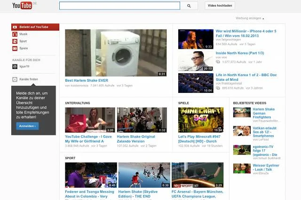The height and width of the screenshot is (200, 301).
Task: Open Weisser Eyeliner - Look / Talk link
Action: click(x=266, y=168)
